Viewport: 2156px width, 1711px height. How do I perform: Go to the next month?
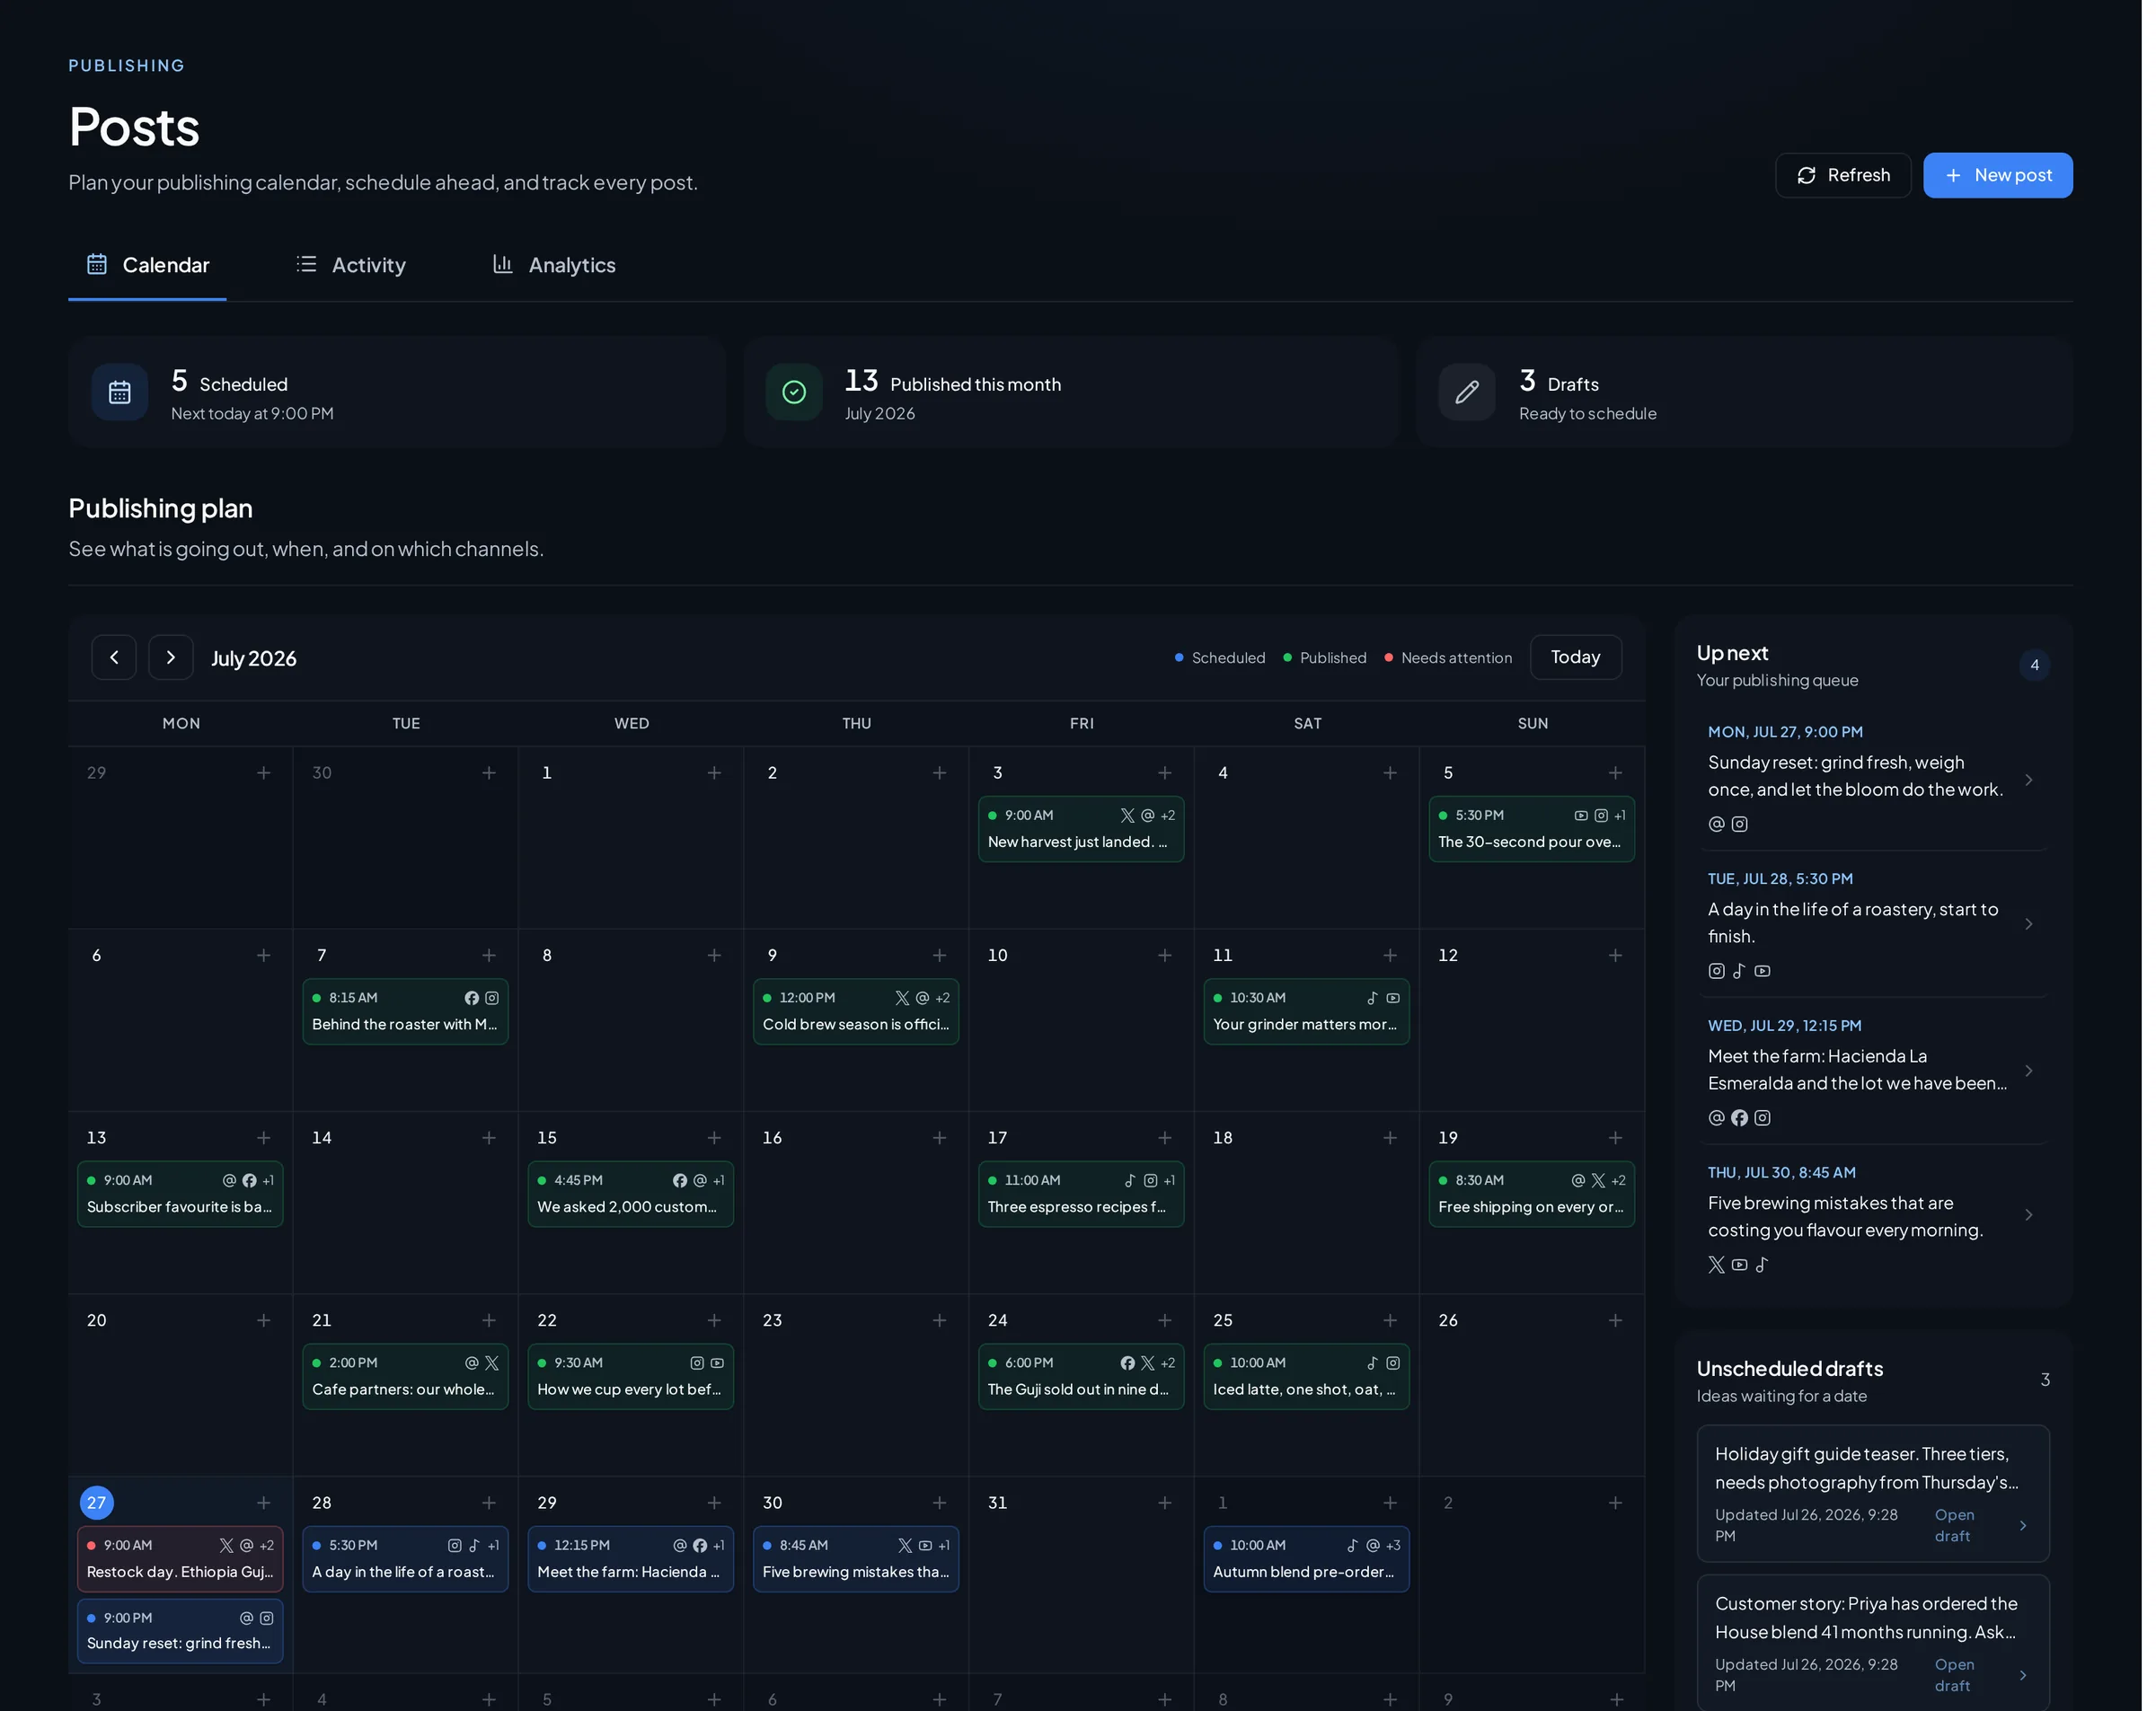[171, 658]
